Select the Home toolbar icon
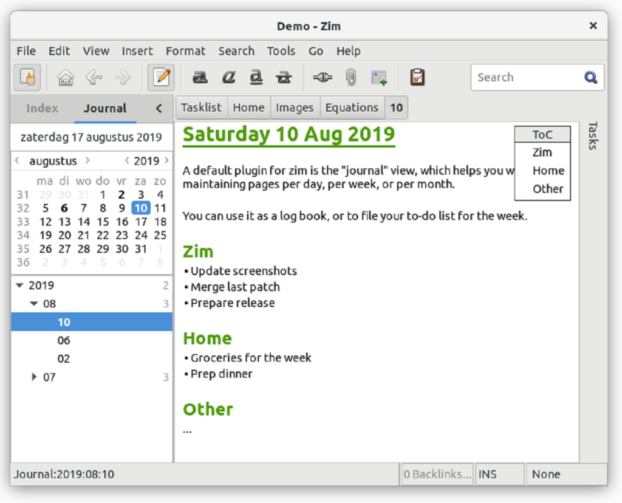Image resolution: width=622 pixels, height=503 pixels. click(x=65, y=77)
